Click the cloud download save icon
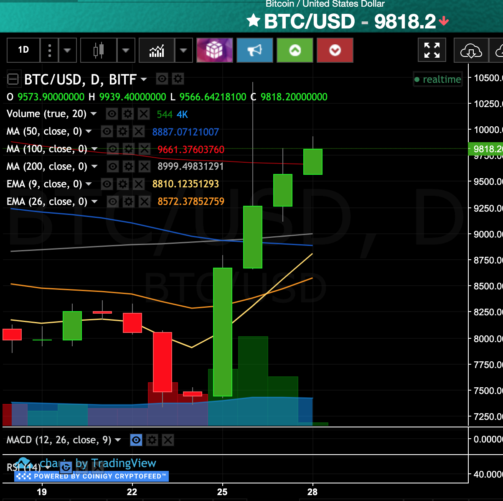The width and height of the screenshot is (503, 501). coord(471,50)
